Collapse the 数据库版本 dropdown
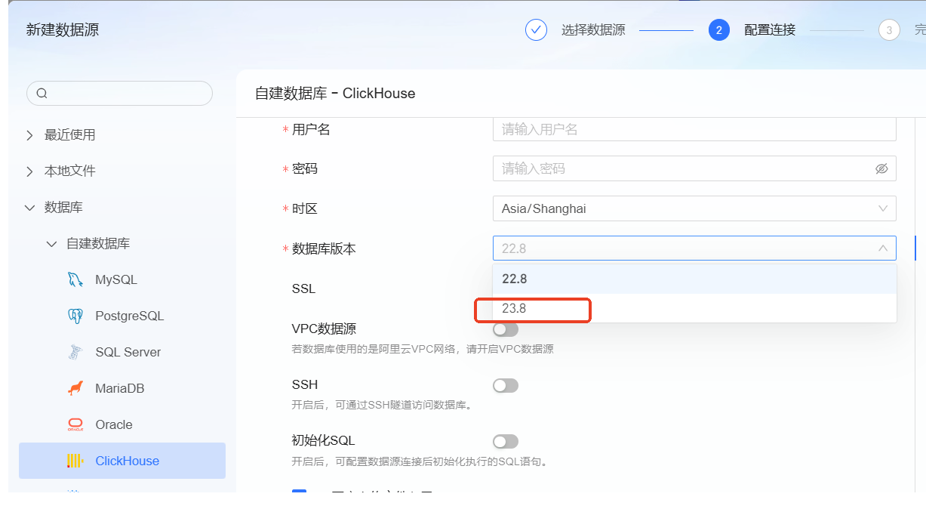926x506 pixels. pos(882,248)
